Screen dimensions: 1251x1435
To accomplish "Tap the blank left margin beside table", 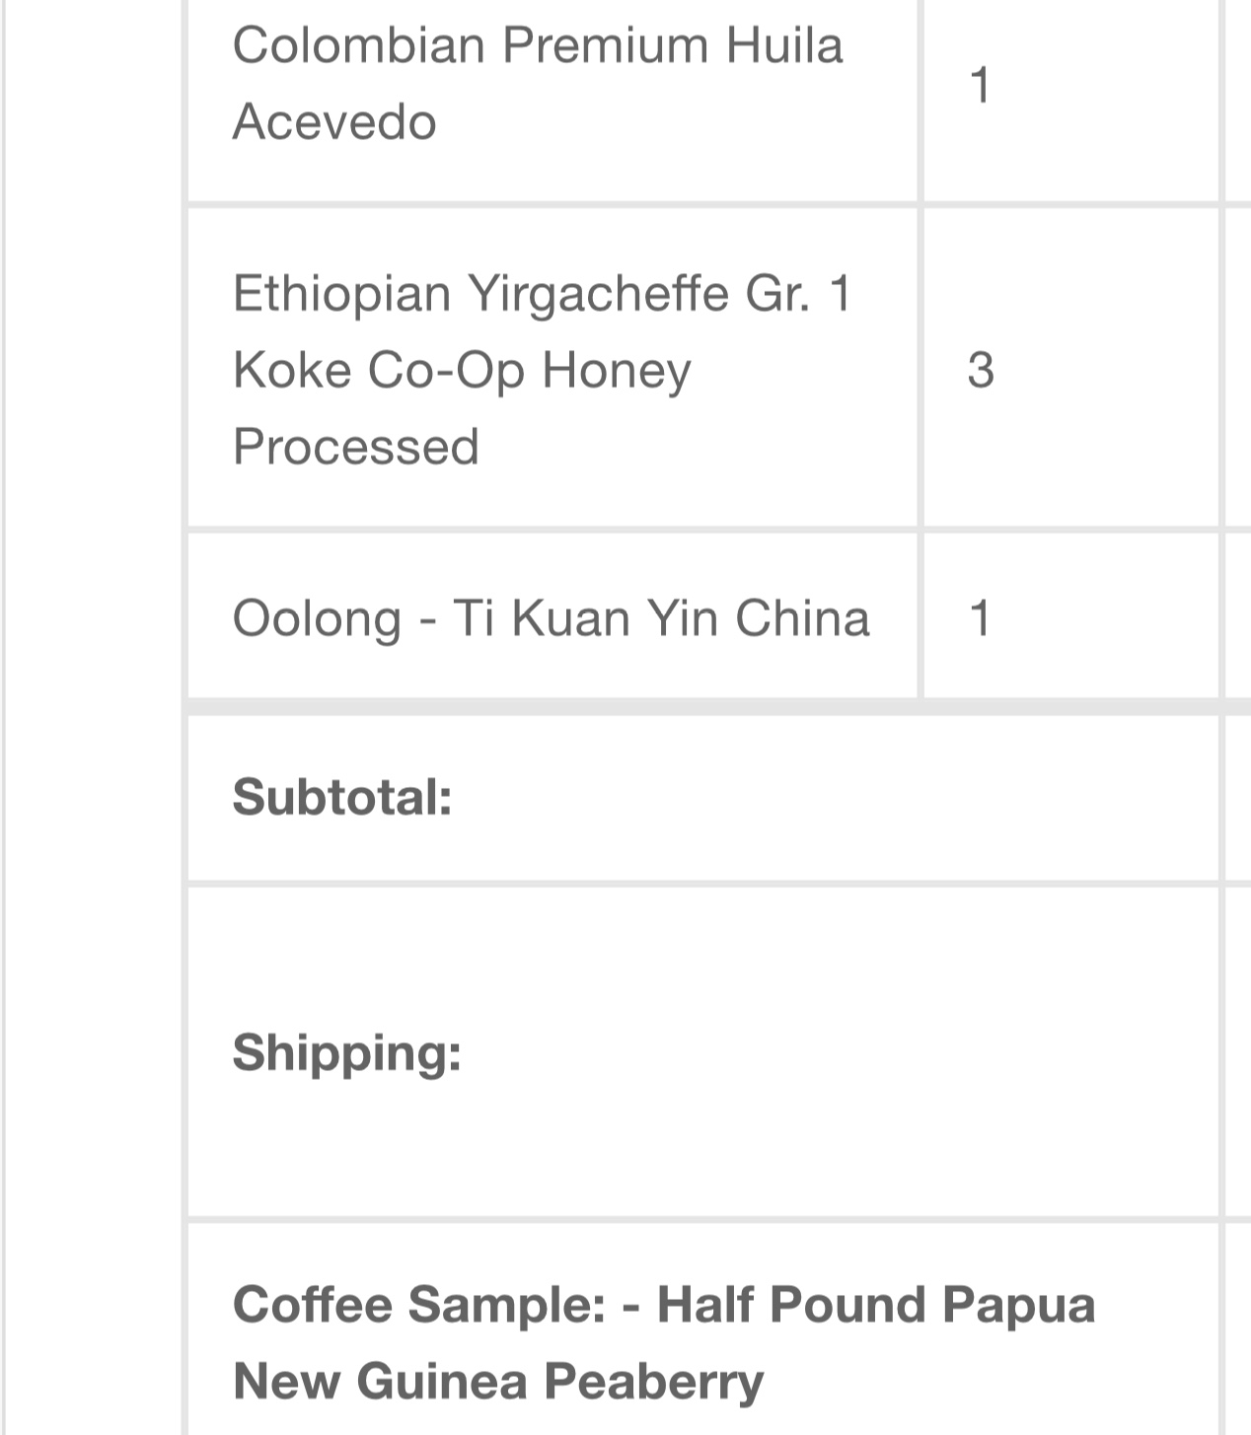I will pos(95,717).
